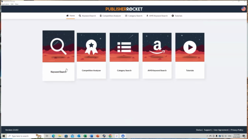
Task: Open the User Agreement link
Action: [221, 130]
